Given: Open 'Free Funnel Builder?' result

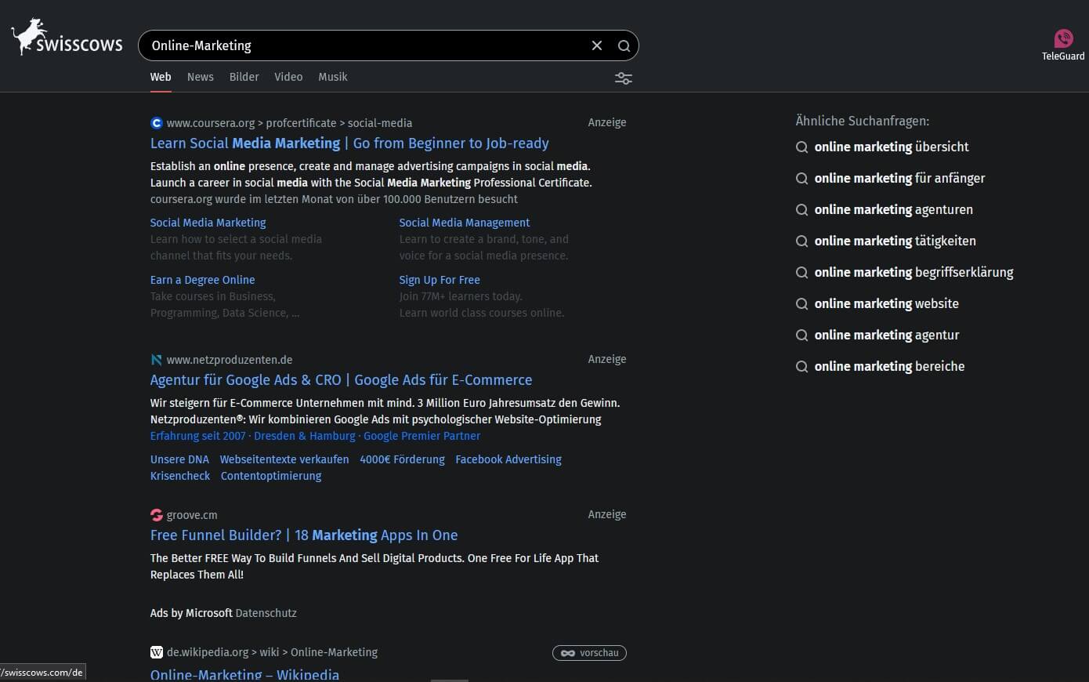Looking at the screenshot, I should (304, 535).
